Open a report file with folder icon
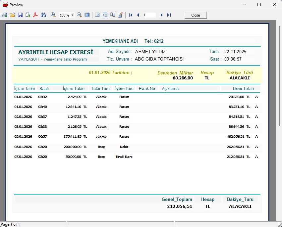This screenshot has width=282, height=227. coord(13,15)
